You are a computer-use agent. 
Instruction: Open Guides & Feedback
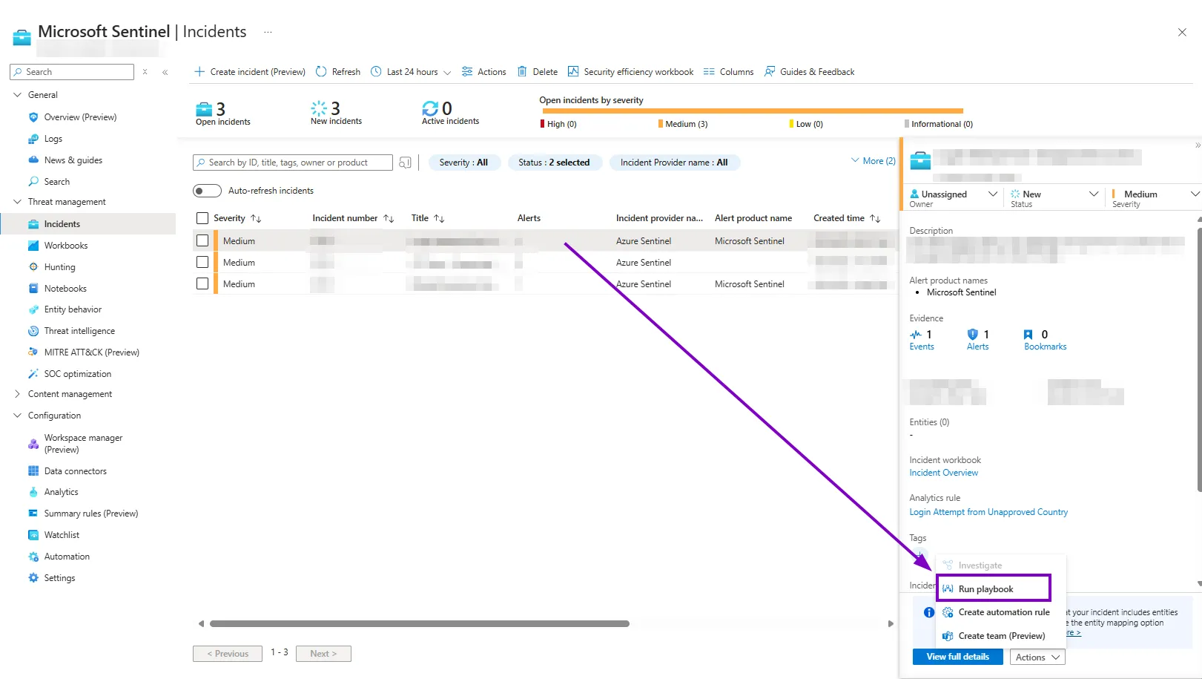(x=809, y=72)
